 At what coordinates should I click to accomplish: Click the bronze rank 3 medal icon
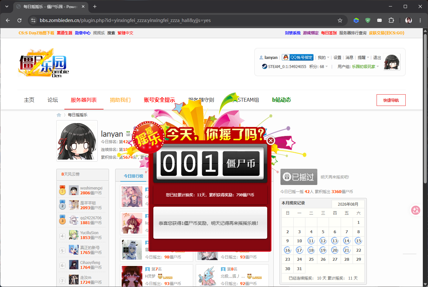point(62,220)
